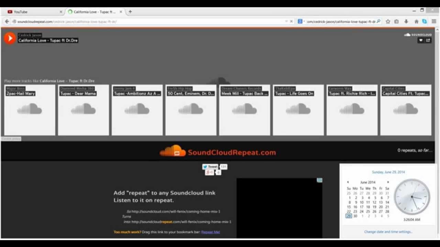Play the California Love track
The width and height of the screenshot is (440, 247).
10,38
